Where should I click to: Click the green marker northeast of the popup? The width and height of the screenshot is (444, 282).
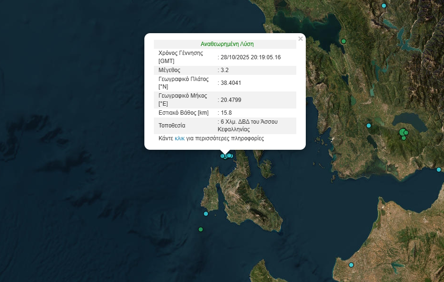[344, 41]
